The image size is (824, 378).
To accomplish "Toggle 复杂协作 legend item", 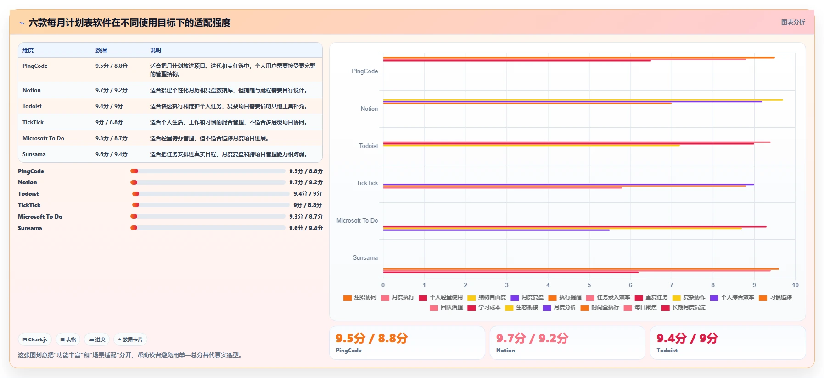I will click(689, 297).
